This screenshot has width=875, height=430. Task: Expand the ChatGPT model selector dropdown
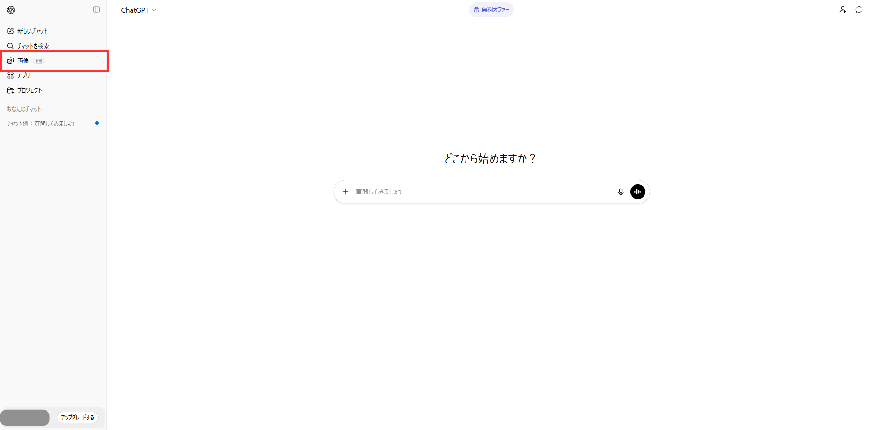[138, 10]
